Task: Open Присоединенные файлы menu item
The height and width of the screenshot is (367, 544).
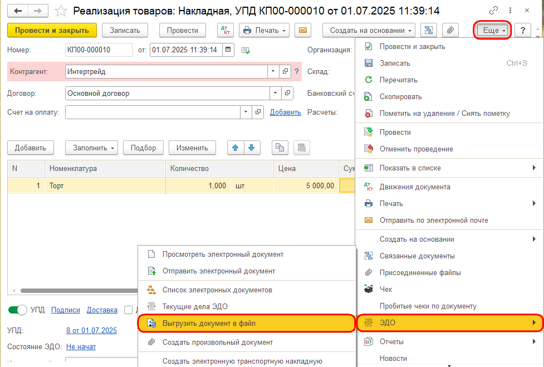Action: coord(449,273)
